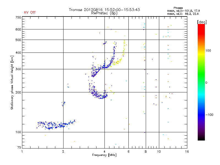Click the x-axis tick label '16'

(187, 152)
